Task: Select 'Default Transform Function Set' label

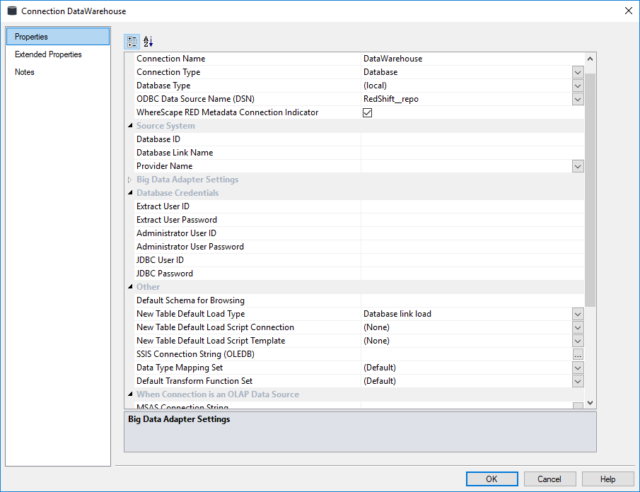Action: (194, 381)
